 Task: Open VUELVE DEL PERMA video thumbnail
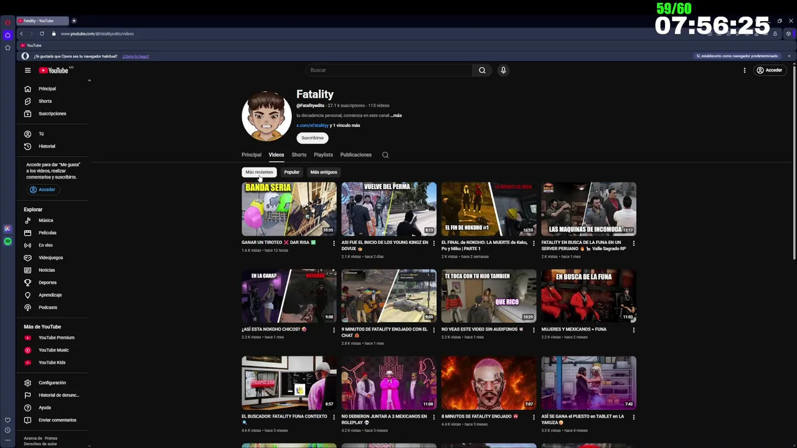pos(389,208)
